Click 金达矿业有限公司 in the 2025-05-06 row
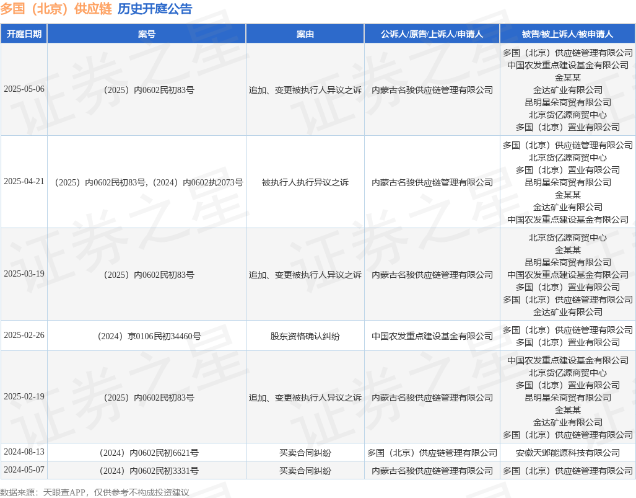This screenshot has height=498, width=636. 567,90
